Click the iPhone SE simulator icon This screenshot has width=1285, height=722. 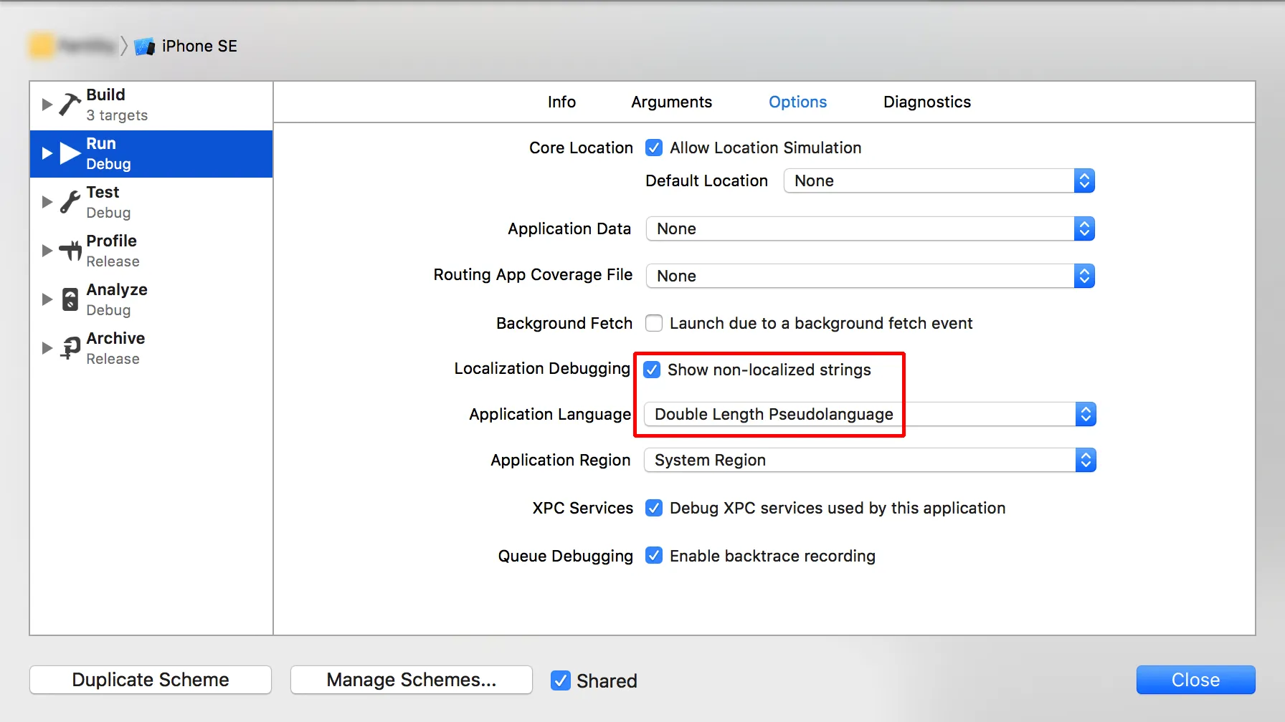pos(145,47)
